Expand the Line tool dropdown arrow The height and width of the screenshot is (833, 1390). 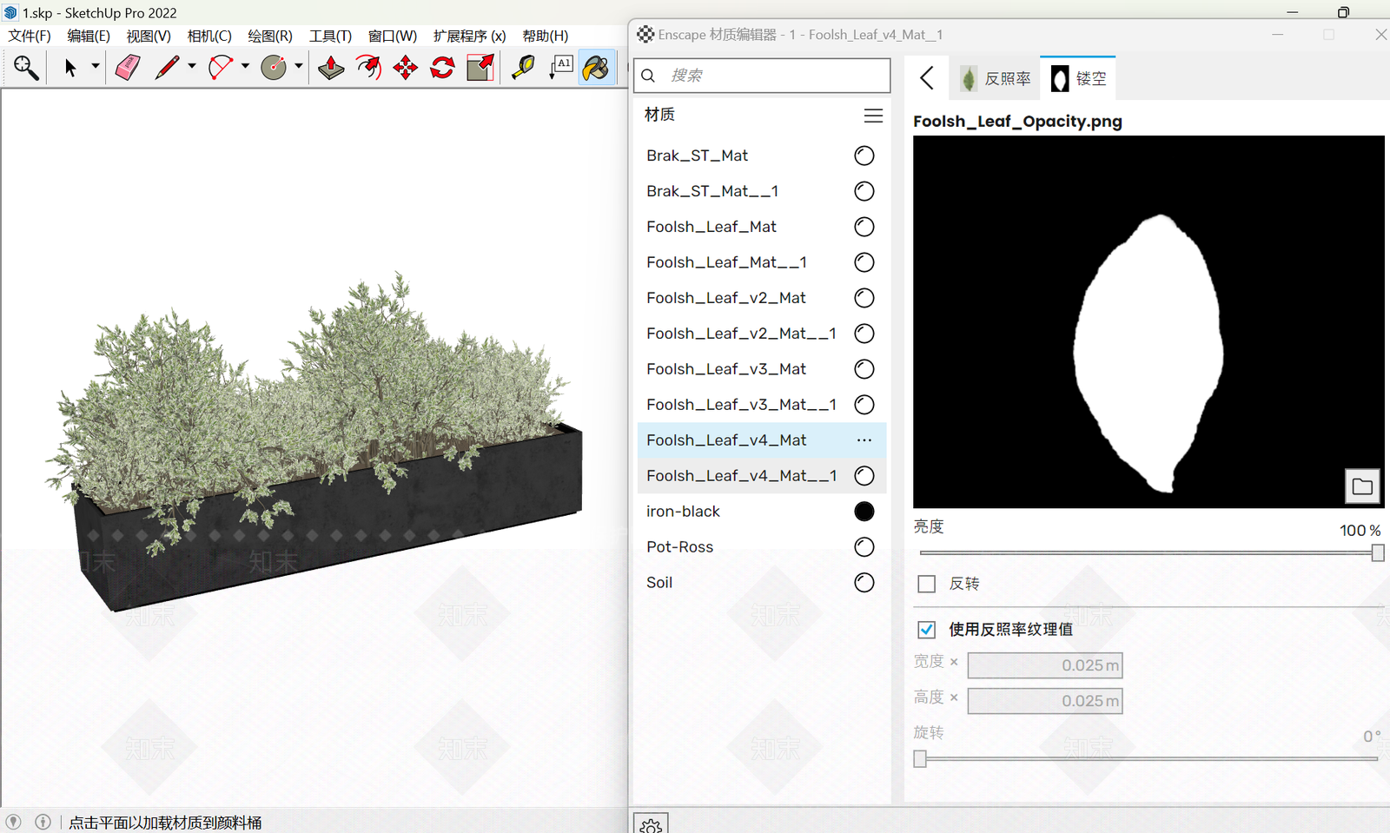(192, 67)
